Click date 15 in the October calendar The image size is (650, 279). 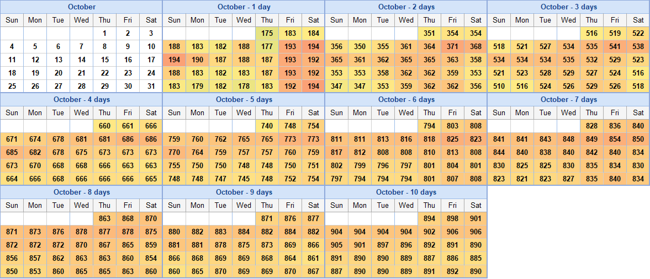click(x=104, y=60)
